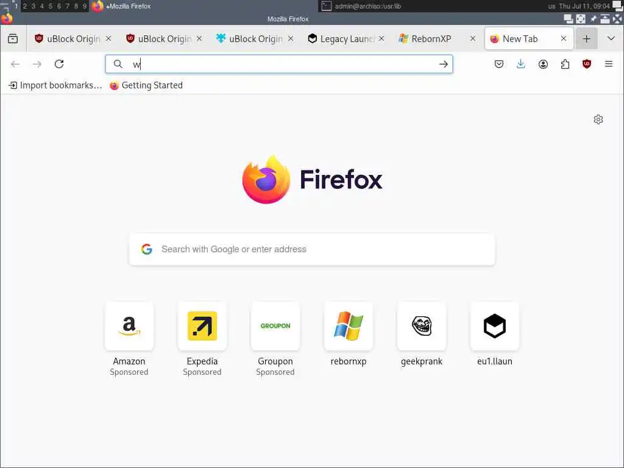Open new tab personalize gear

[x=598, y=119]
